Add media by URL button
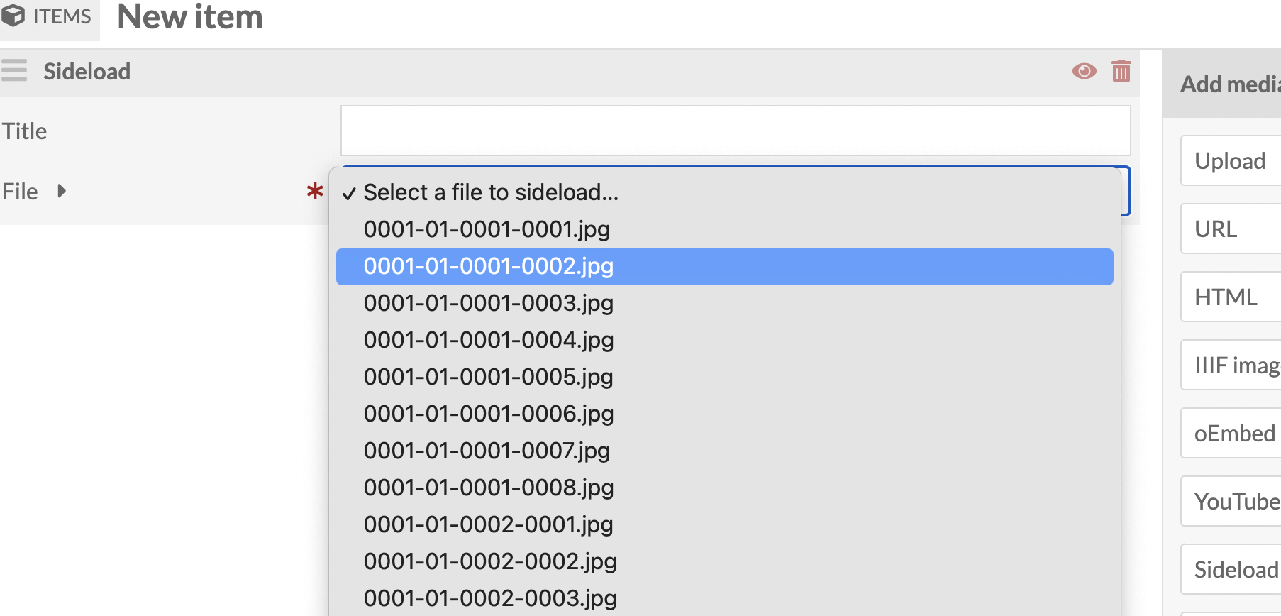Screen dimensions: 1281x616 tap(1231, 229)
